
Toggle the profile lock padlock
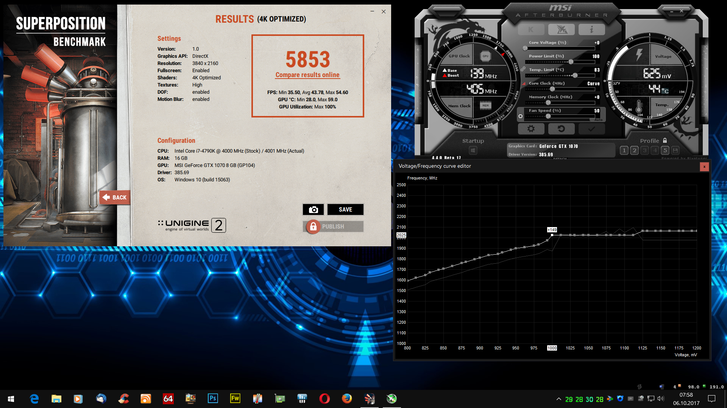click(665, 141)
